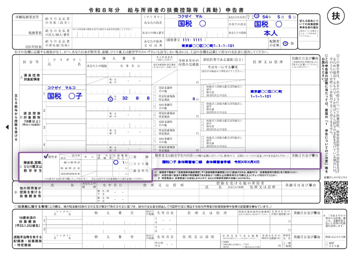Check the 勤労学生 checkbox
Screen dimensions: 359x254
coord(131,171)
